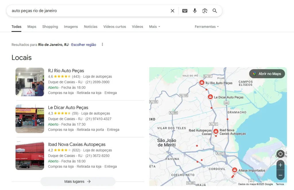Screen dimensions: 294x190
Task: Search by image with camera icon
Action: pos(205,11)
